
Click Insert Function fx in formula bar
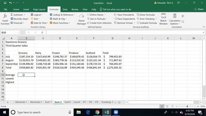(x=42, y=33)
